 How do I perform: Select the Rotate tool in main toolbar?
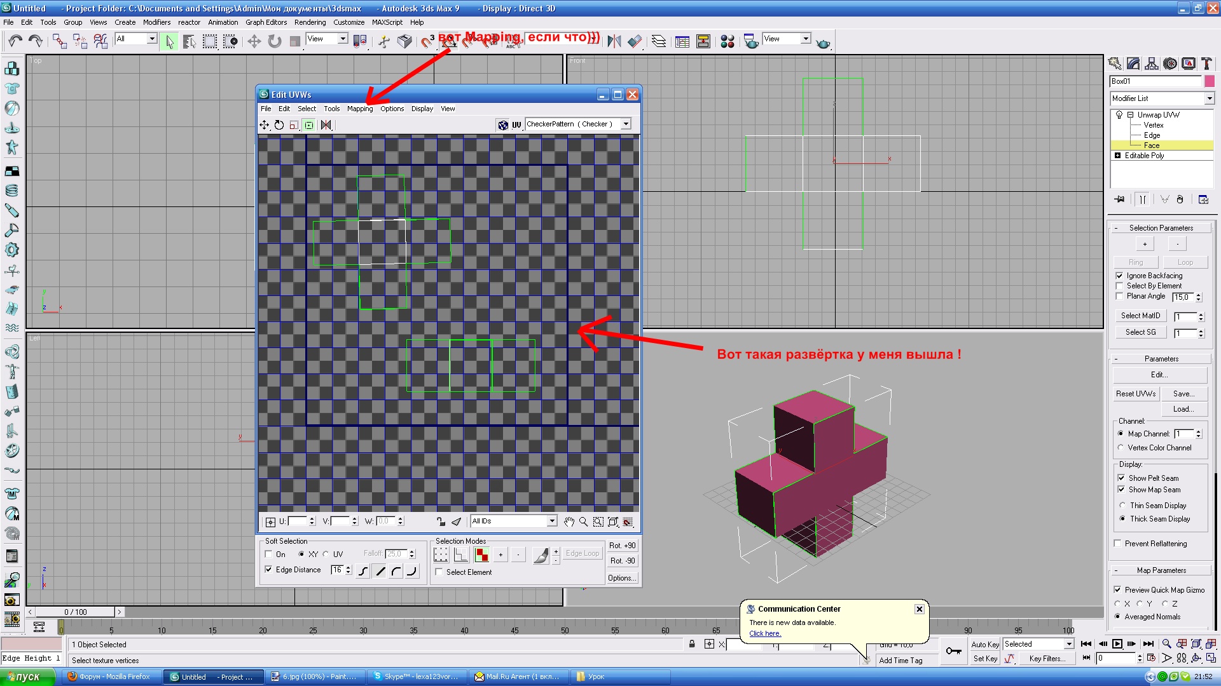point(275,42)
